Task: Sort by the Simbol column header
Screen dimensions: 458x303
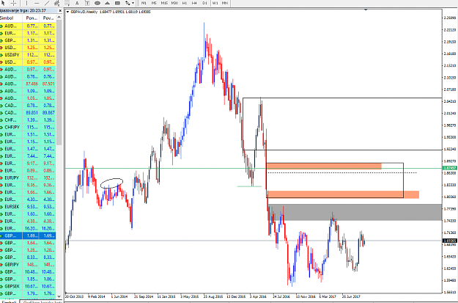Action: click(x=11, y=18)
